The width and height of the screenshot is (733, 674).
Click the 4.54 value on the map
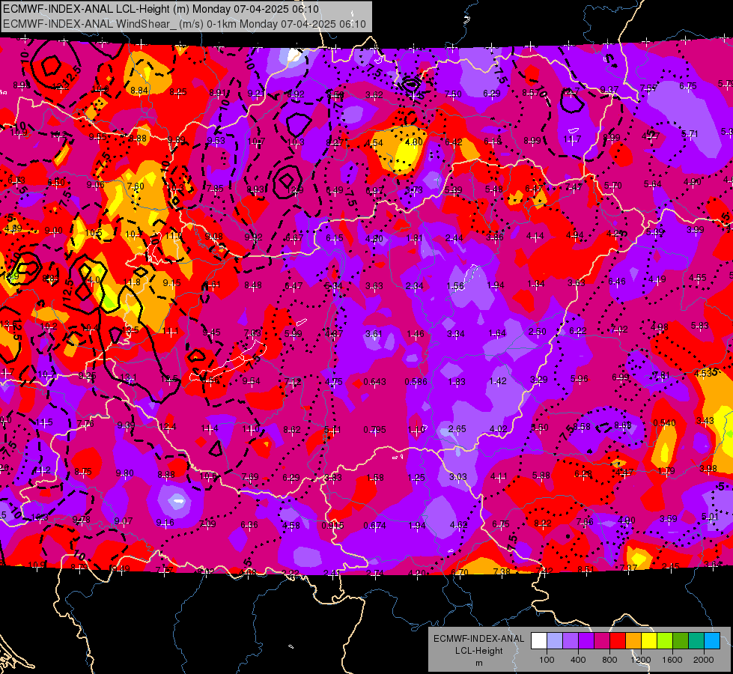[x=374, y=143]
